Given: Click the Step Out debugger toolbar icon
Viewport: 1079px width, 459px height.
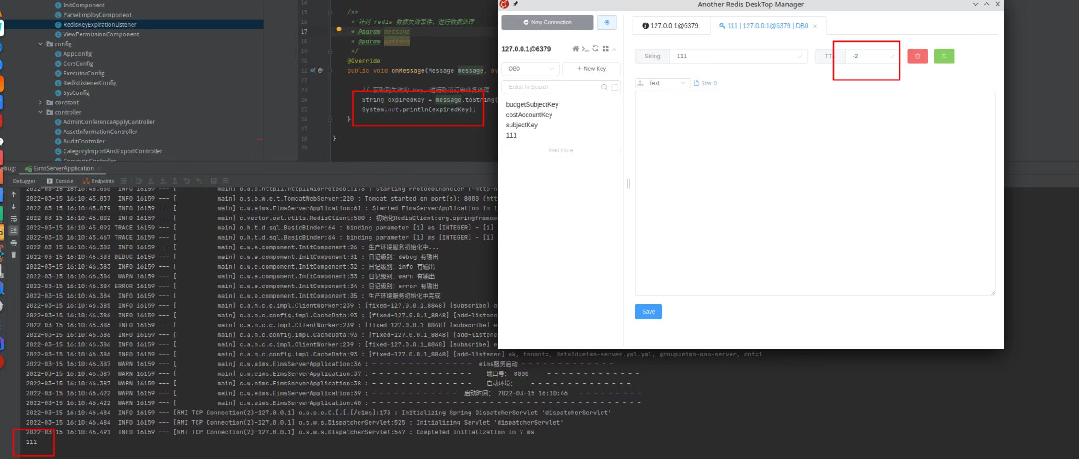Looking at the screenshot, I should pyautogui.click(x=174, y=181).
